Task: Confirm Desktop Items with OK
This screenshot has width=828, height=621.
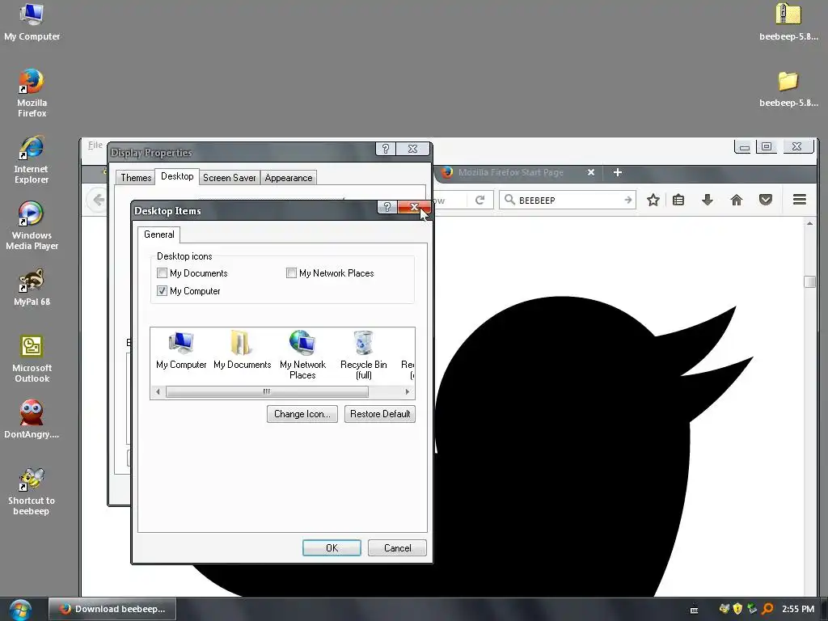Action: pyautogui.click(x=332, y=548)
